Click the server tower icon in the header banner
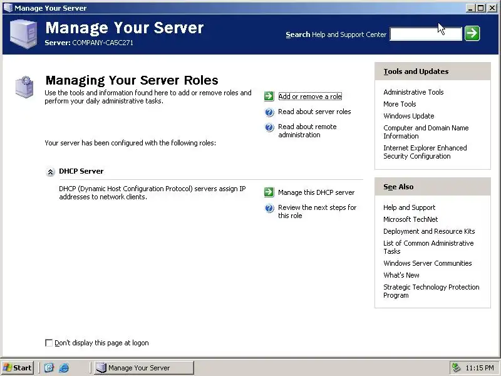The height and width of the screenshot is (376, 501). 23,34
